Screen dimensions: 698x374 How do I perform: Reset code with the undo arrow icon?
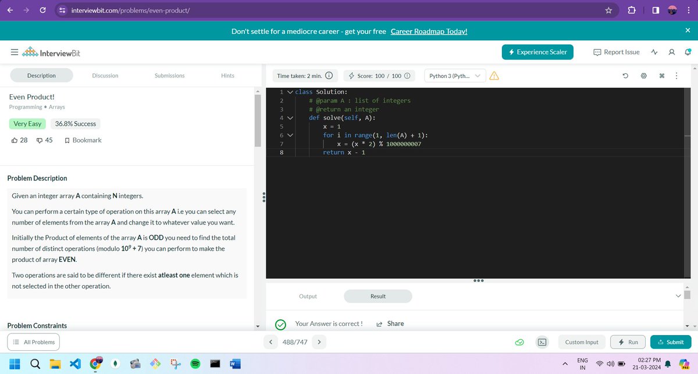pos(625,76)
